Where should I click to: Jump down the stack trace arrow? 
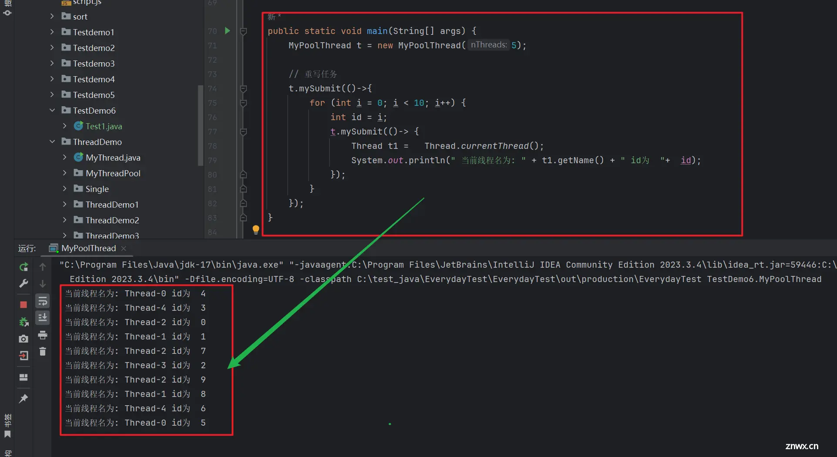point(43,284)
